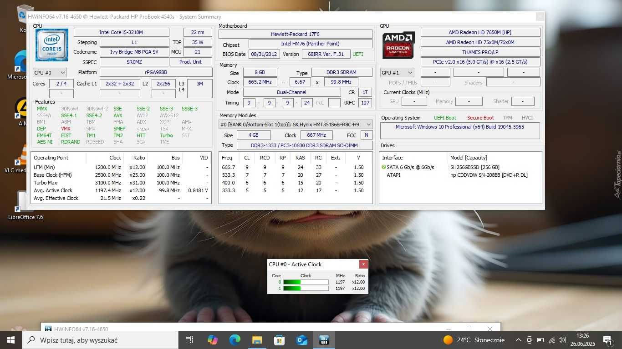
Task: Open Microsoft Store from the taskbar
Action: 279,340
